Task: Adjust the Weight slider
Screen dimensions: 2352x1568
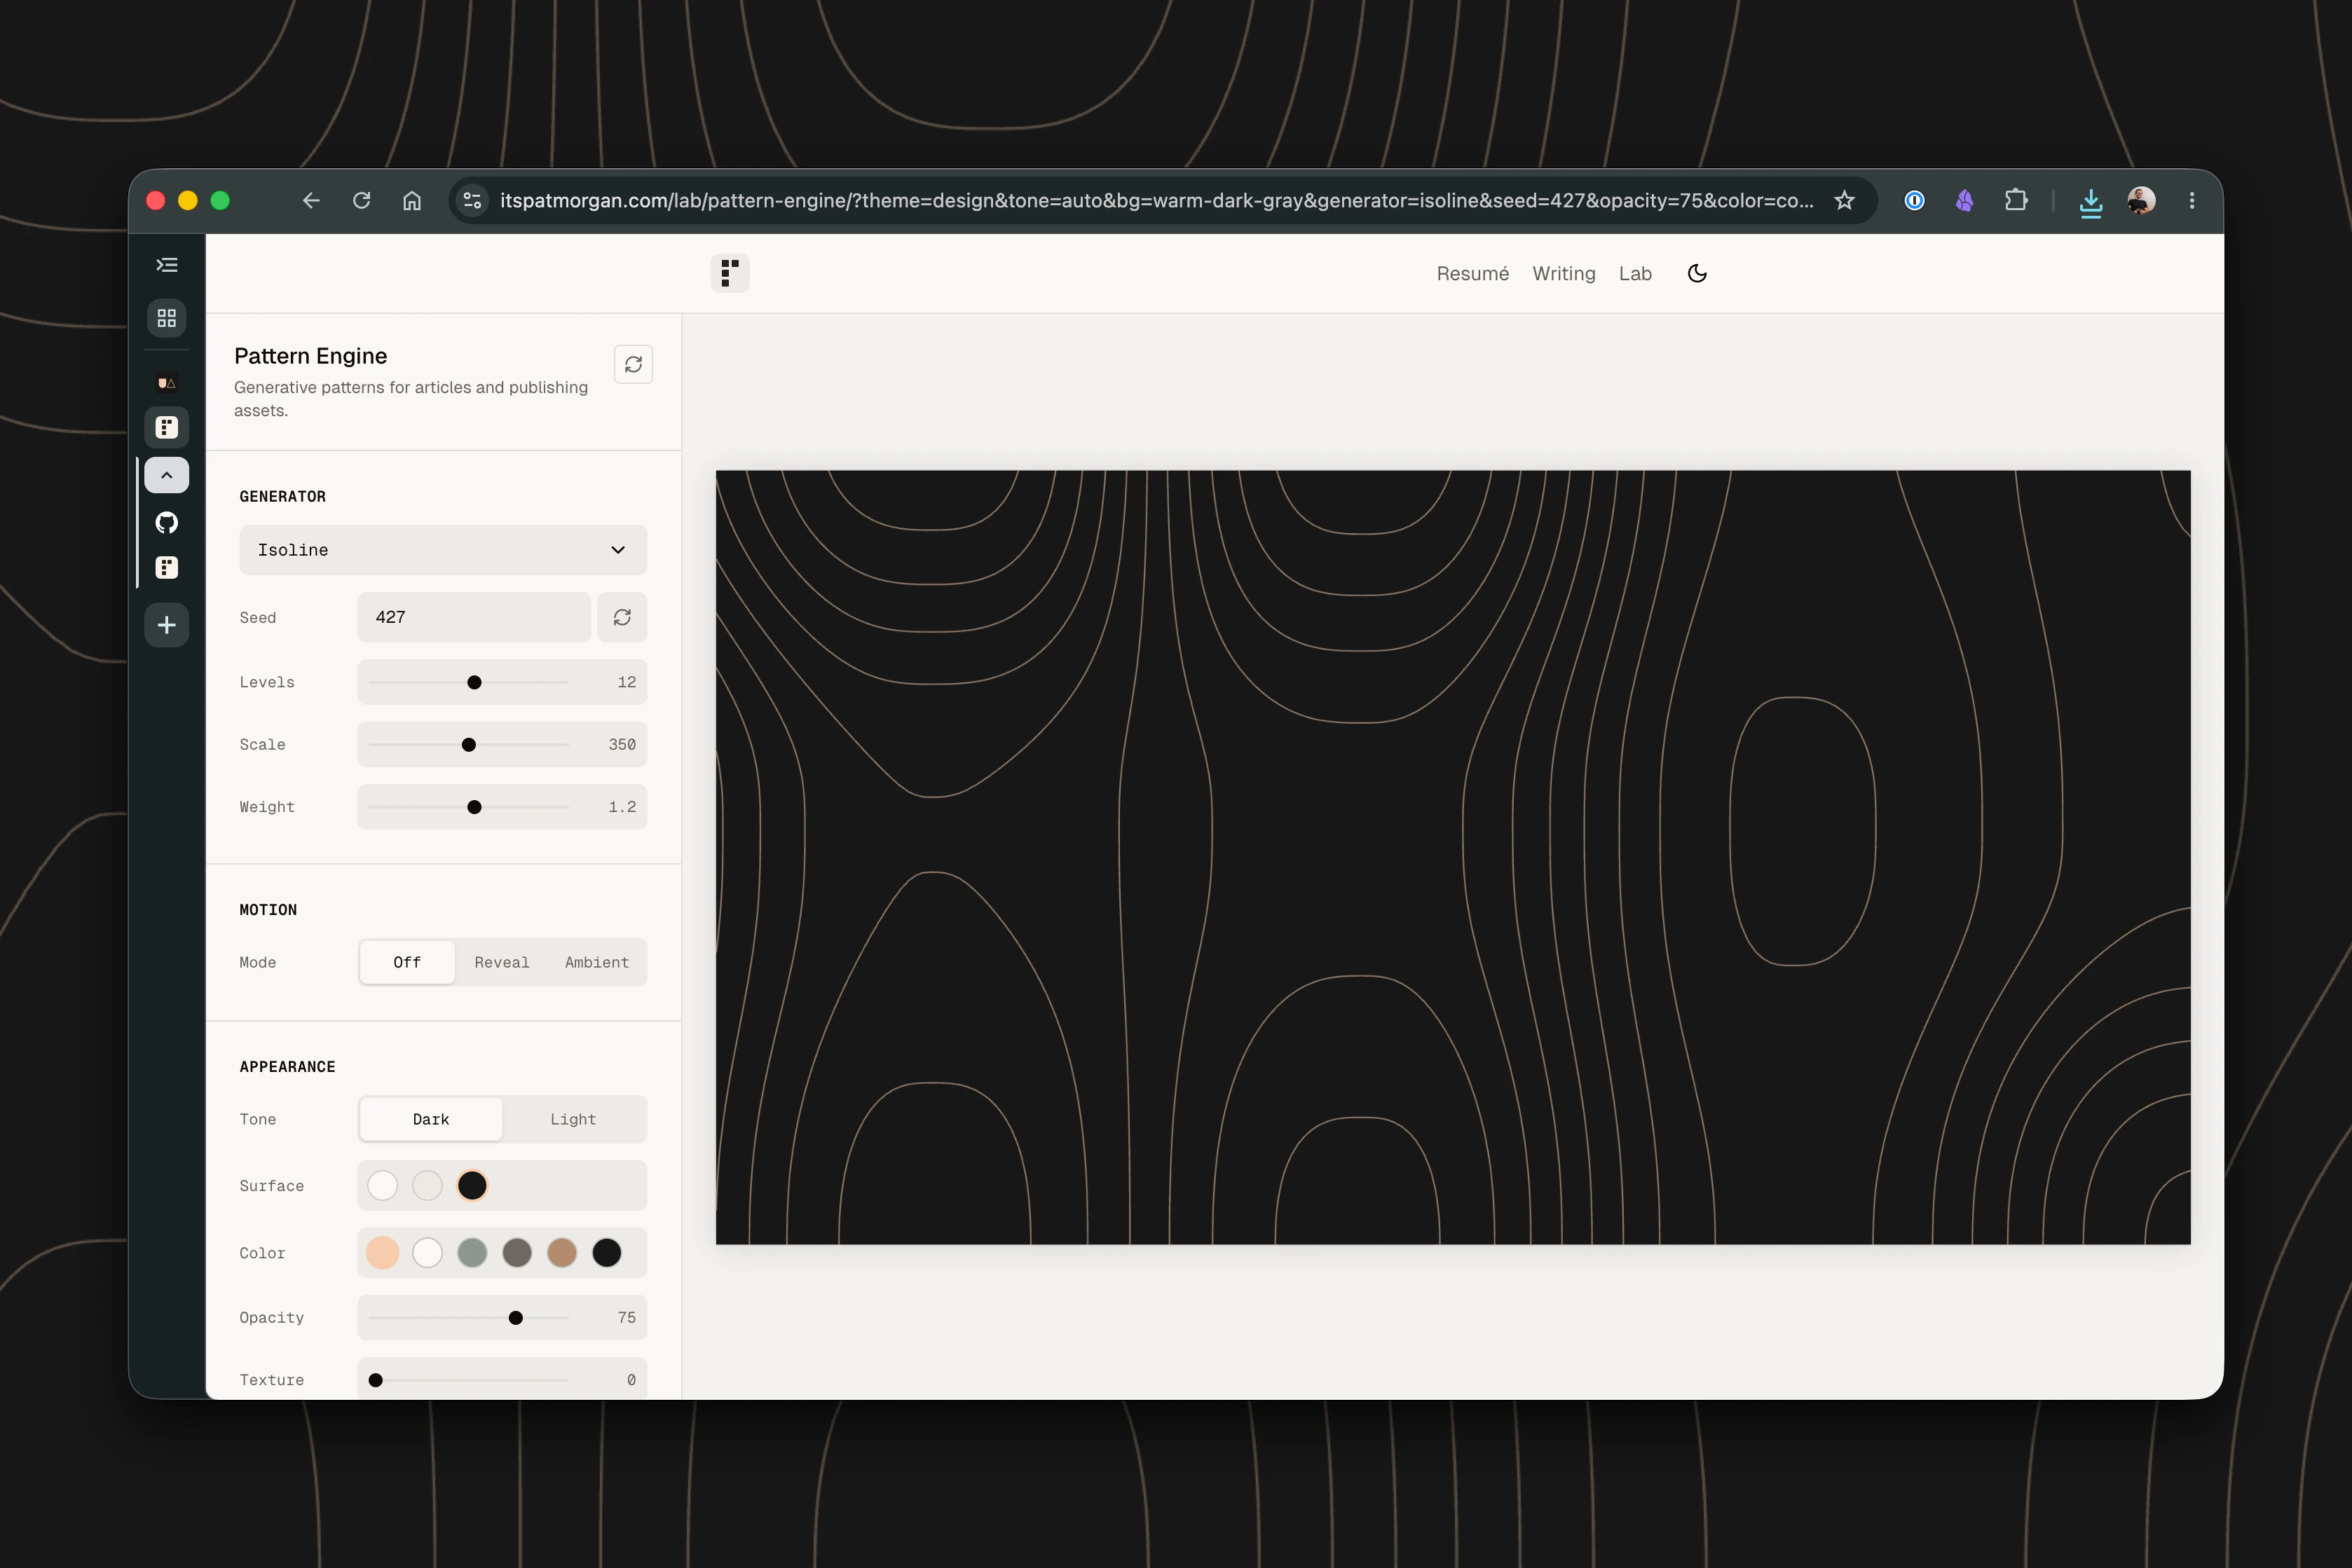Action: (474, 807)
